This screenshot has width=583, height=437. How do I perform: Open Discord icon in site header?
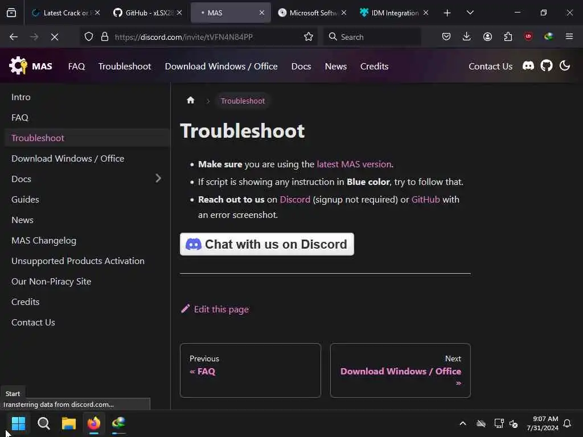(x=528, y=66)
